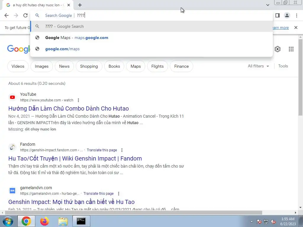Reload the current page
Viewport: 303px width, 227px height.
coord(25,15)
